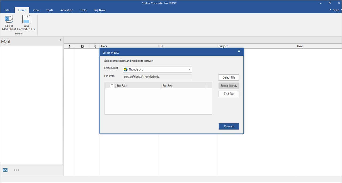Open the File menu

(x=7, y=10)
